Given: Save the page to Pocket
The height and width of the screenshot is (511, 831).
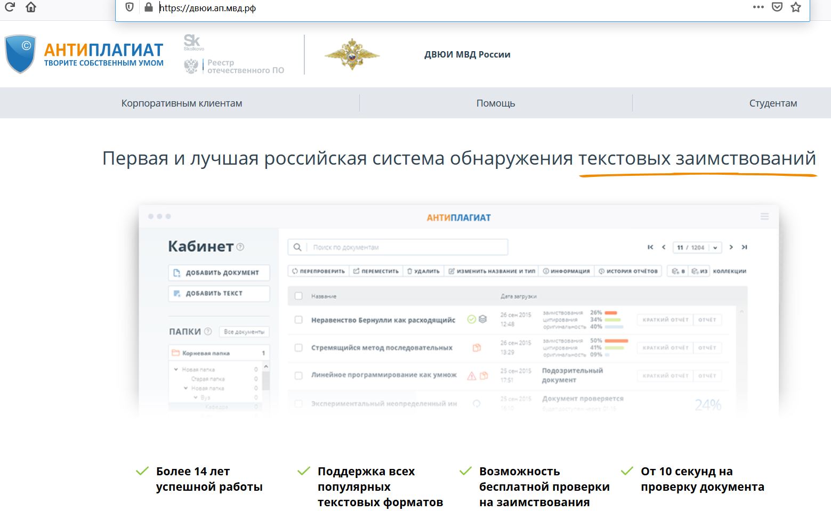Looking at the screenshot, I should pyautogui.click(x=777, y=7).
